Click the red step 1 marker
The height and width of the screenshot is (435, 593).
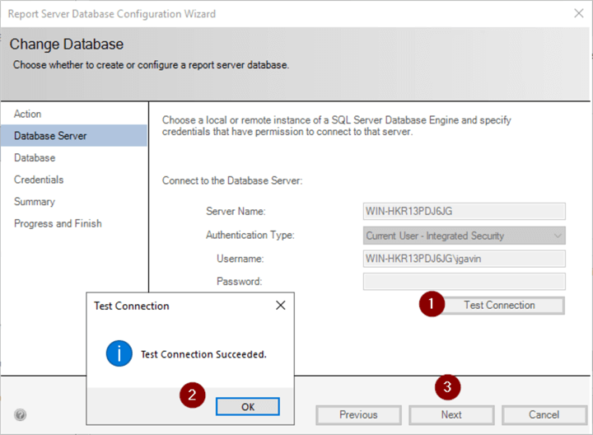(x=432, y=304)
